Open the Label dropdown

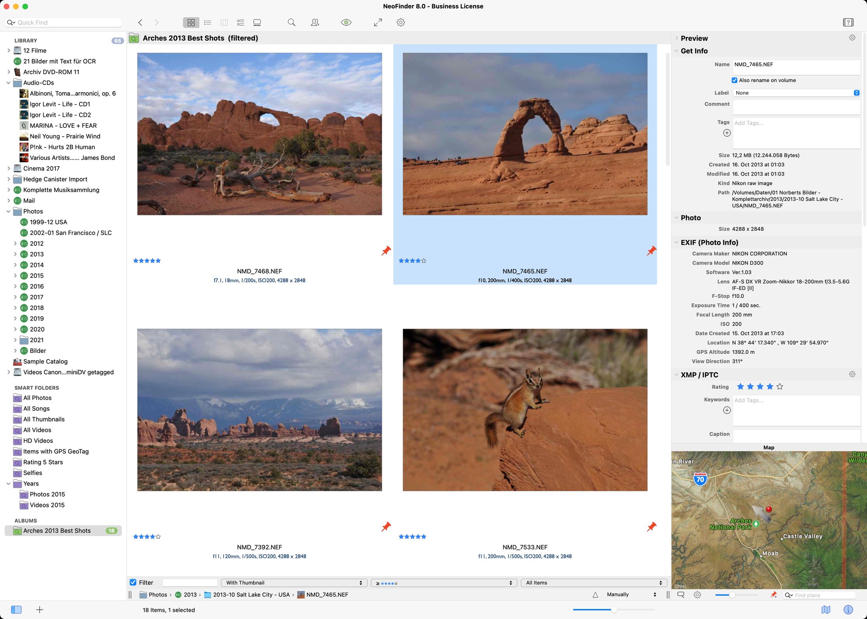pos(797,93)
